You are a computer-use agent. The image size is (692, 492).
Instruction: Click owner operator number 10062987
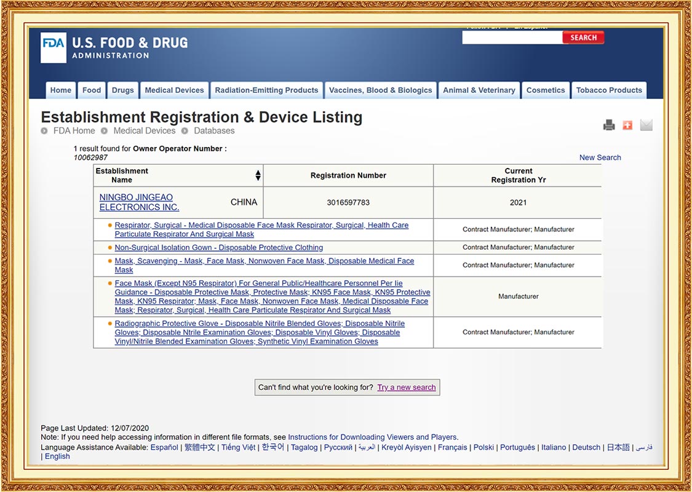90,157
